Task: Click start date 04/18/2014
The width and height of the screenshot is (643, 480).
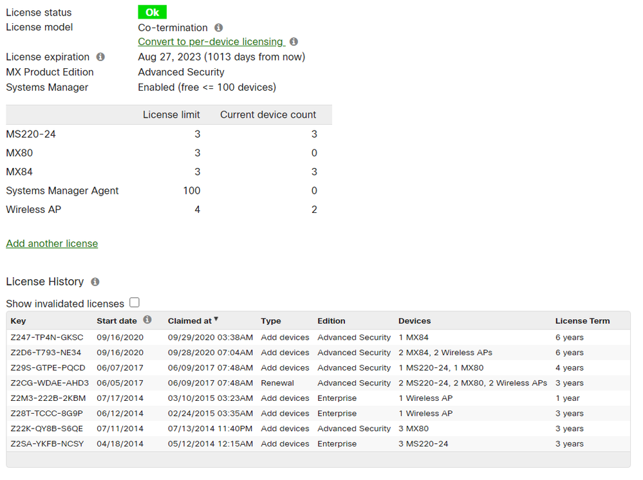Action: [x=120, y=443]
